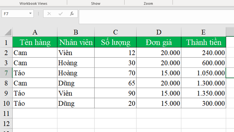Open Insert Function fx icon

click(x=72, y=13)
